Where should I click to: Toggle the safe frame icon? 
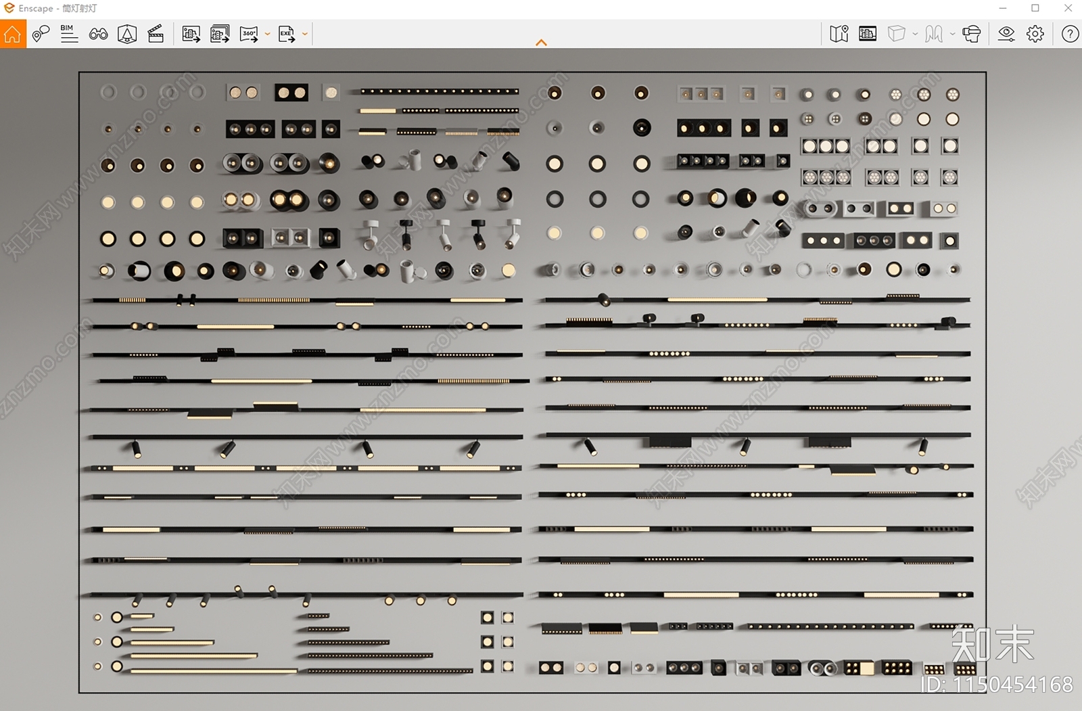868,34
